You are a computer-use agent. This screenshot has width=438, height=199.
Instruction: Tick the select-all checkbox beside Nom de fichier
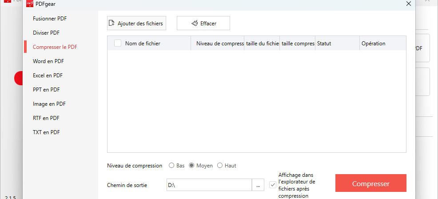[118, 43]
